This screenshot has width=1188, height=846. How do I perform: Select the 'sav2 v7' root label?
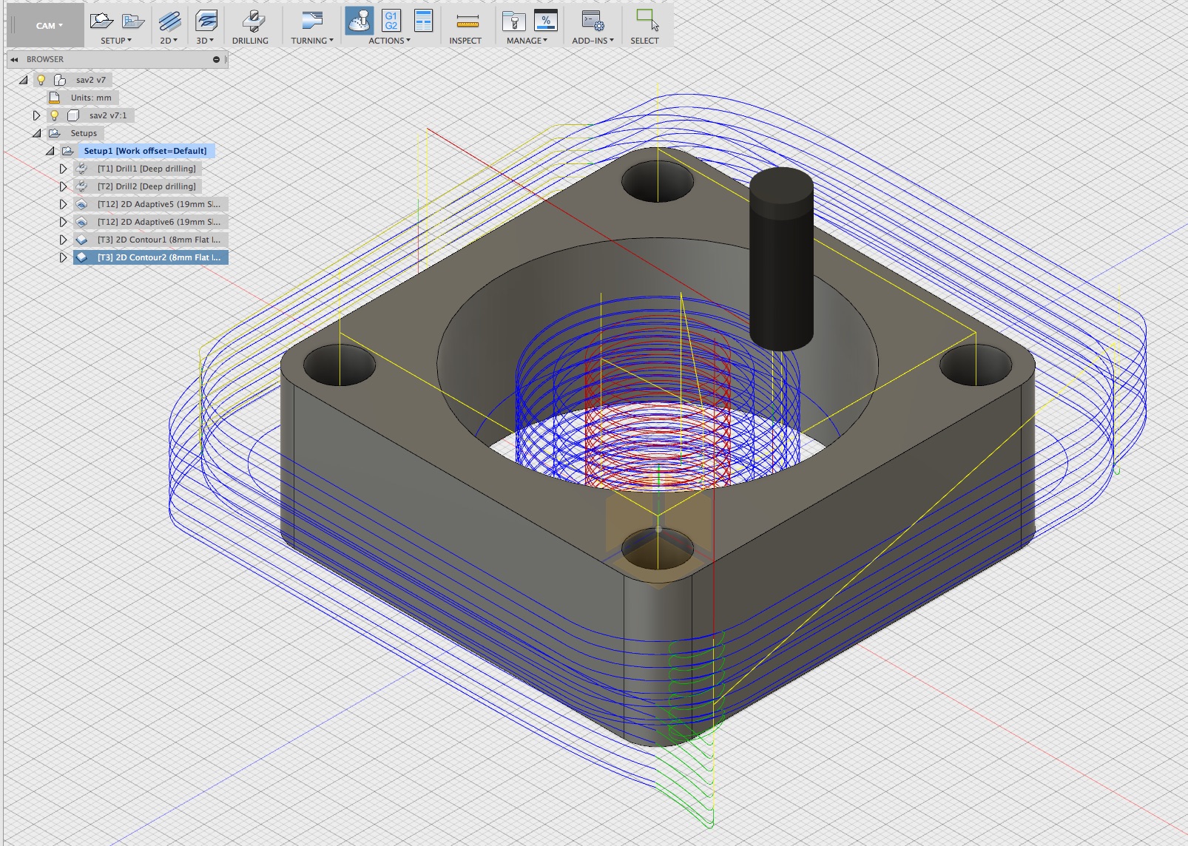[x=91, y=80]
